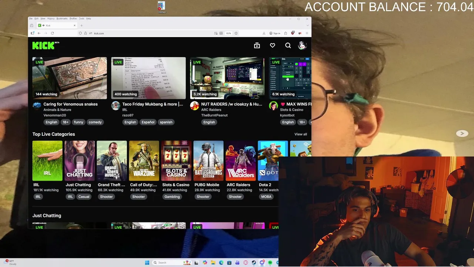The image size is (474, 267).
Task: Open the Grand Theft Auto category card
Action: [x=112, y=161]
